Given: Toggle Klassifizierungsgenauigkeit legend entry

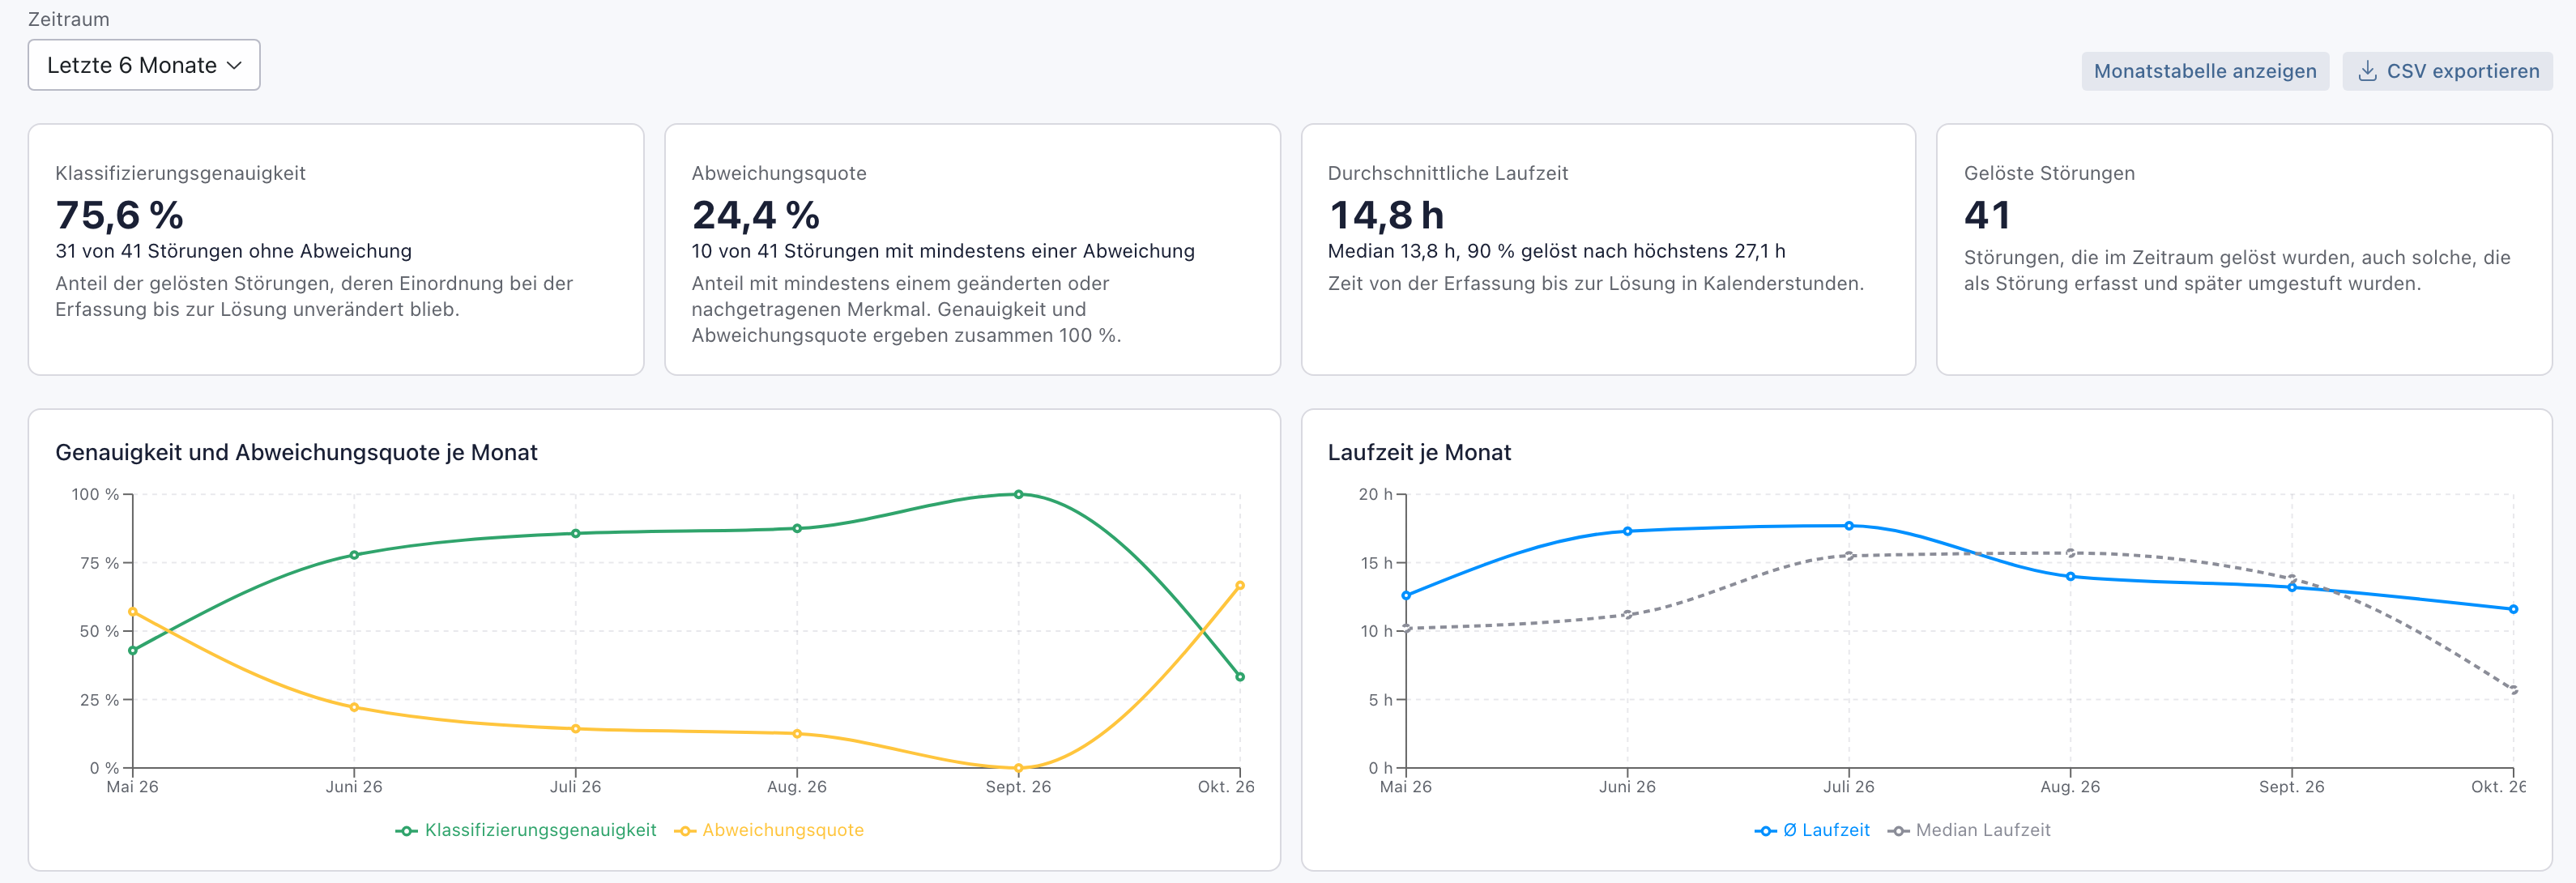Looking at the screenshot, I should [x=526, y=830].
